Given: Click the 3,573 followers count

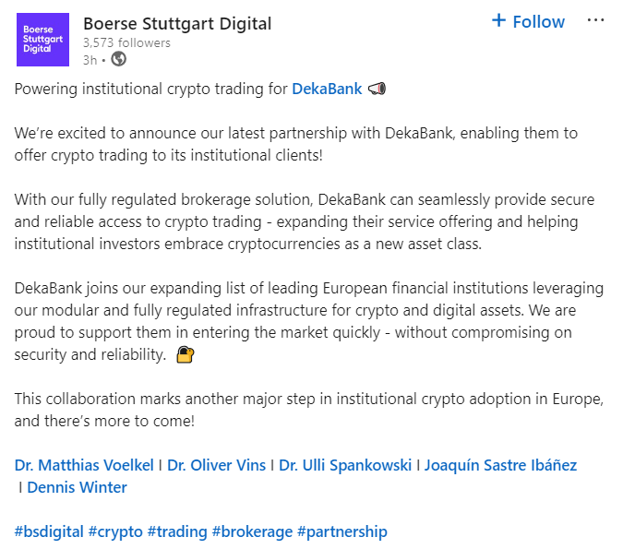Looking at the screenshot, I should tap(126, 42).
